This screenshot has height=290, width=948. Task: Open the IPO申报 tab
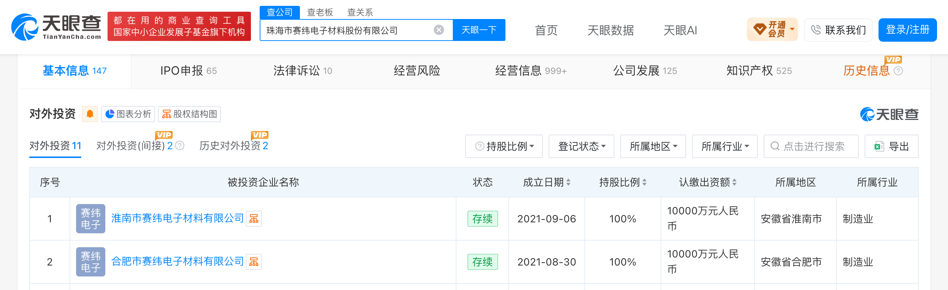point(188,71)
